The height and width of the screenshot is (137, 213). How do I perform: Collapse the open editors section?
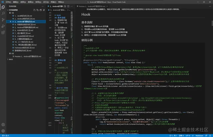click(x=8, y=10)
